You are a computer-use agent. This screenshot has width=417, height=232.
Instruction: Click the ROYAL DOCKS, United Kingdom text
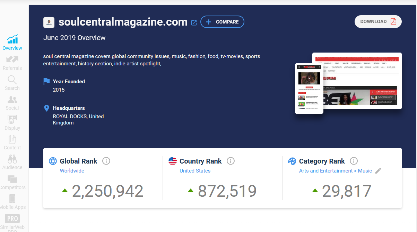pos(78,120)
